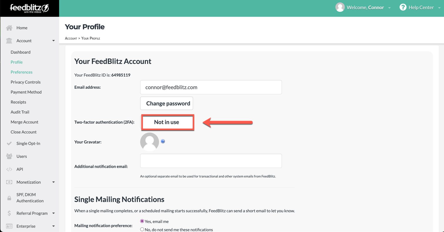Go to Home in the sidebar
This screenshot has width=444, height=232.
[x=22, y=28]
